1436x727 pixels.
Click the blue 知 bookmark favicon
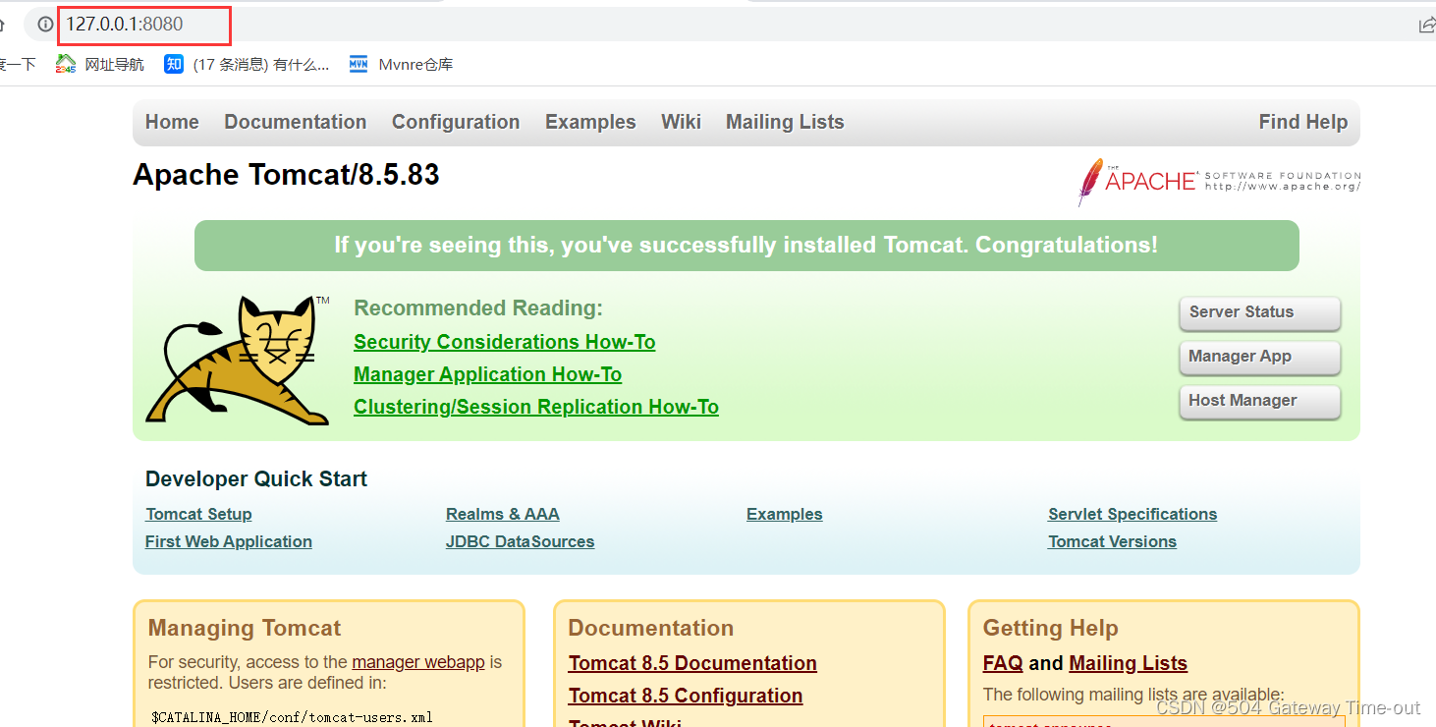click(174, 65)
